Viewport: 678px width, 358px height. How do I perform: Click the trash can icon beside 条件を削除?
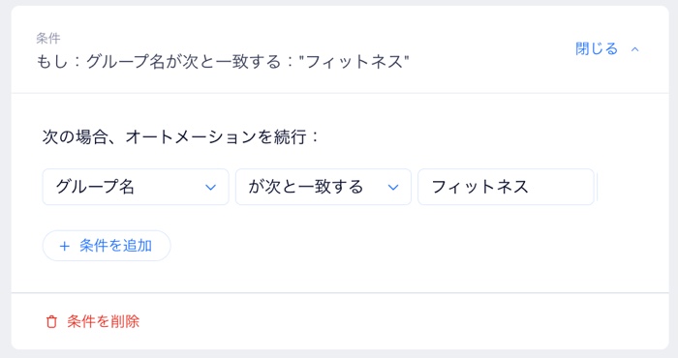(51, 322)
